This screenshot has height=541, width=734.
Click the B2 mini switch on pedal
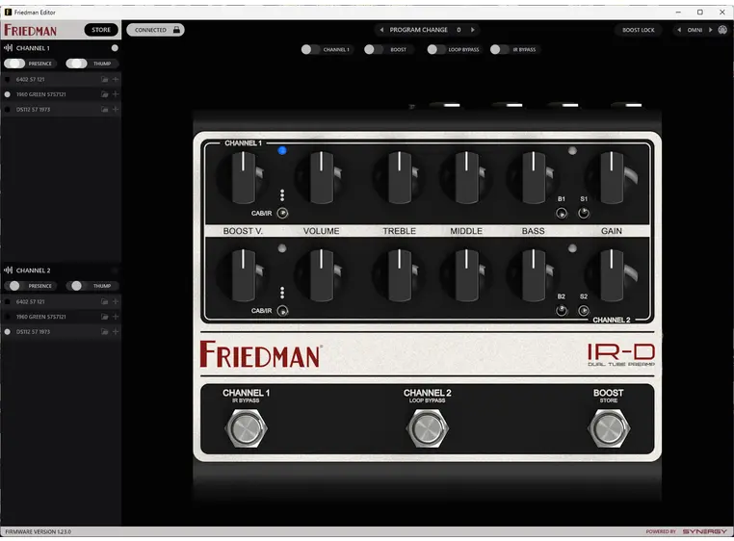pyautogui.click(x=562, y=311)
